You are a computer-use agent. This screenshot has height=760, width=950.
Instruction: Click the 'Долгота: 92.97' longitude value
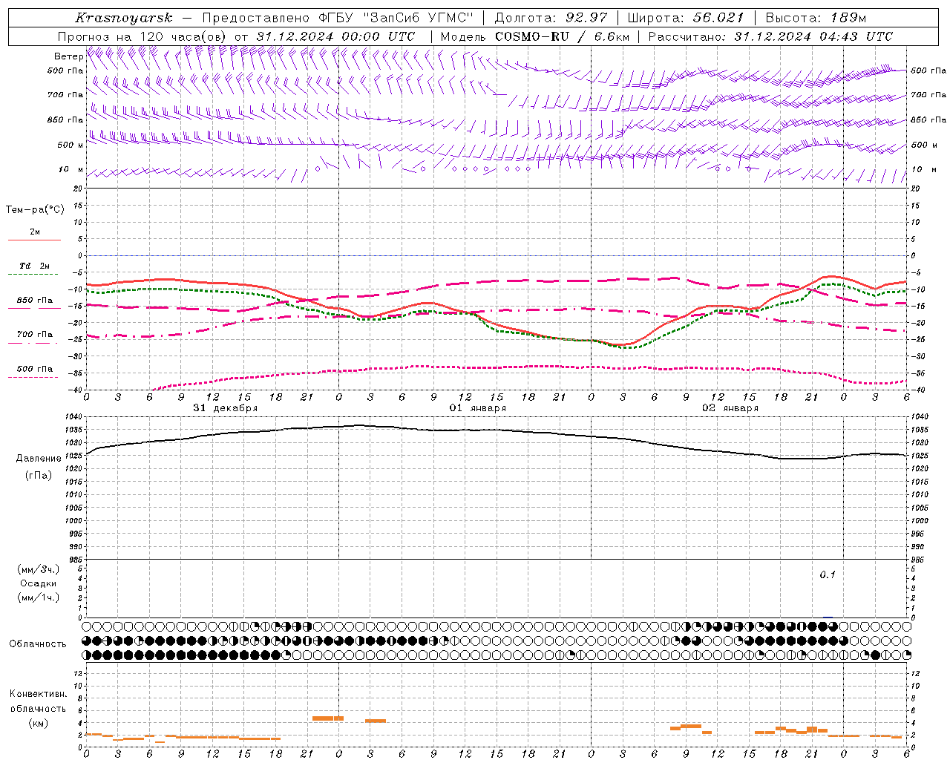(x=551, y=18)
